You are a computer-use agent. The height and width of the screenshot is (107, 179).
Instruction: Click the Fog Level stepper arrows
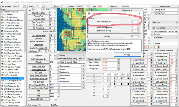click(55, 38)
